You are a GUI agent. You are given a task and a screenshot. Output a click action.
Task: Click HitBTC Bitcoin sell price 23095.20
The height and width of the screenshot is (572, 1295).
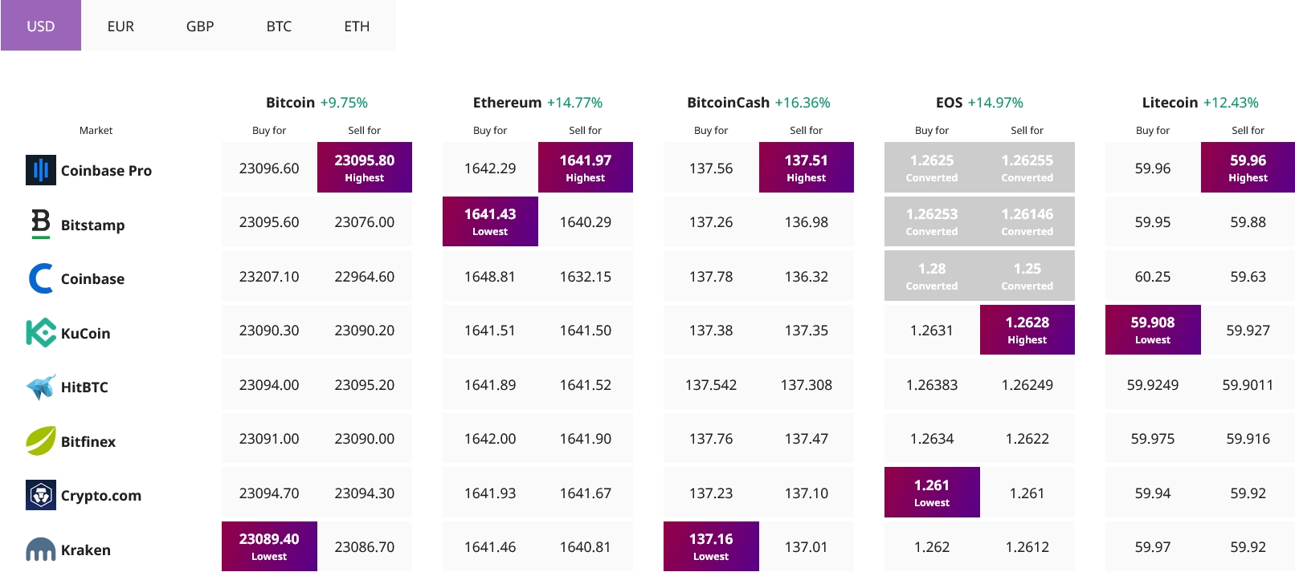(365, 384)
